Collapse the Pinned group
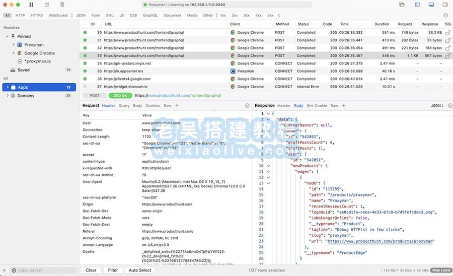Screen dimensions: 453x276 [7, 36]
